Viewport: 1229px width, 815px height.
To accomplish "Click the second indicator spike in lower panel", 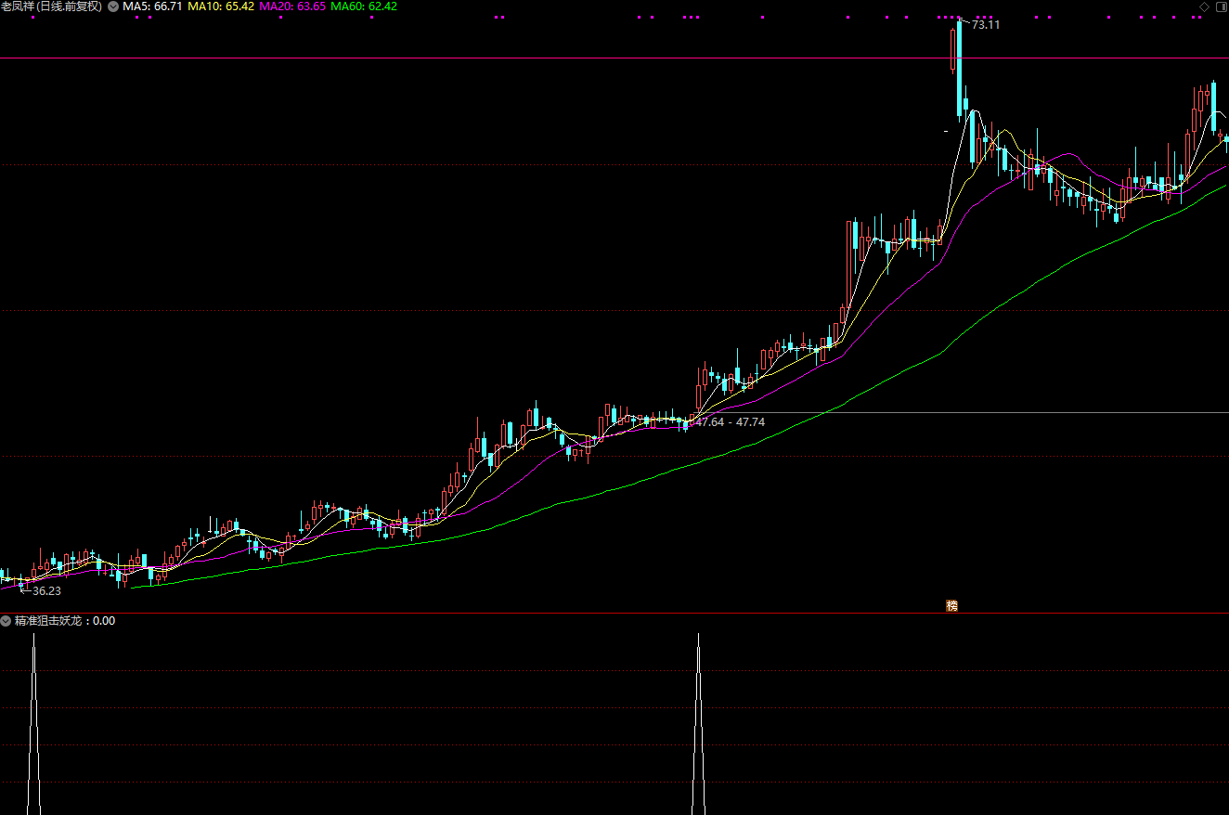I will (698, 724).
